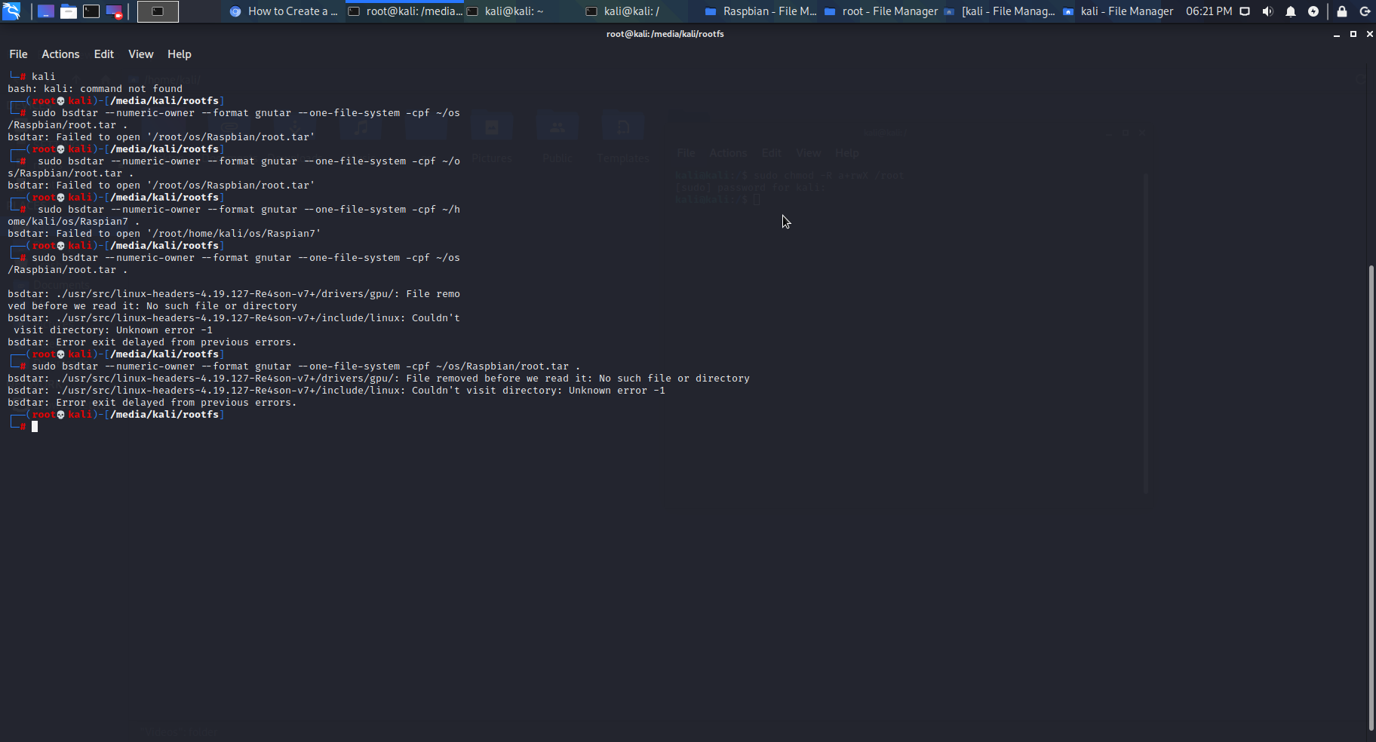Open the screen recorder panel icon
The image size is (1376, 742).
pos(114,11)
